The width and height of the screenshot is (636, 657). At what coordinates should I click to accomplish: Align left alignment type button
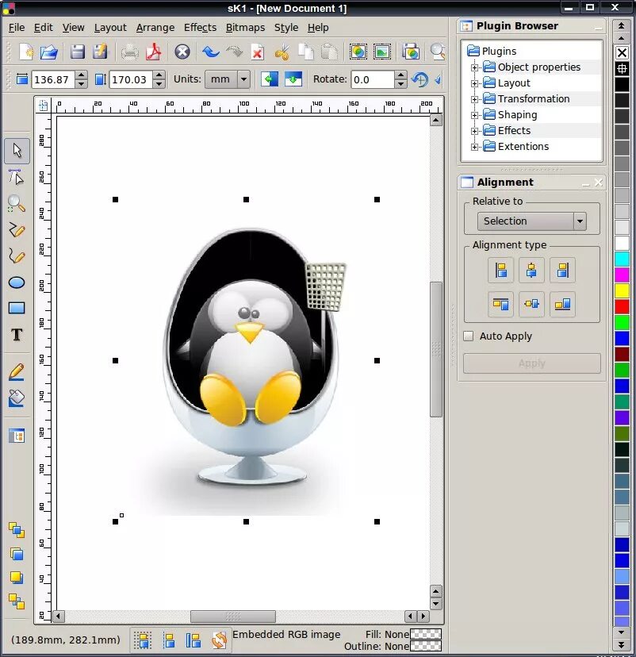(x=500, y=271)
